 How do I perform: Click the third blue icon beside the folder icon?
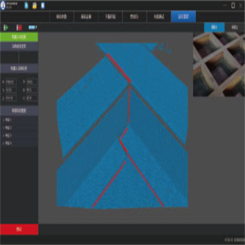[x=43, y=6]
